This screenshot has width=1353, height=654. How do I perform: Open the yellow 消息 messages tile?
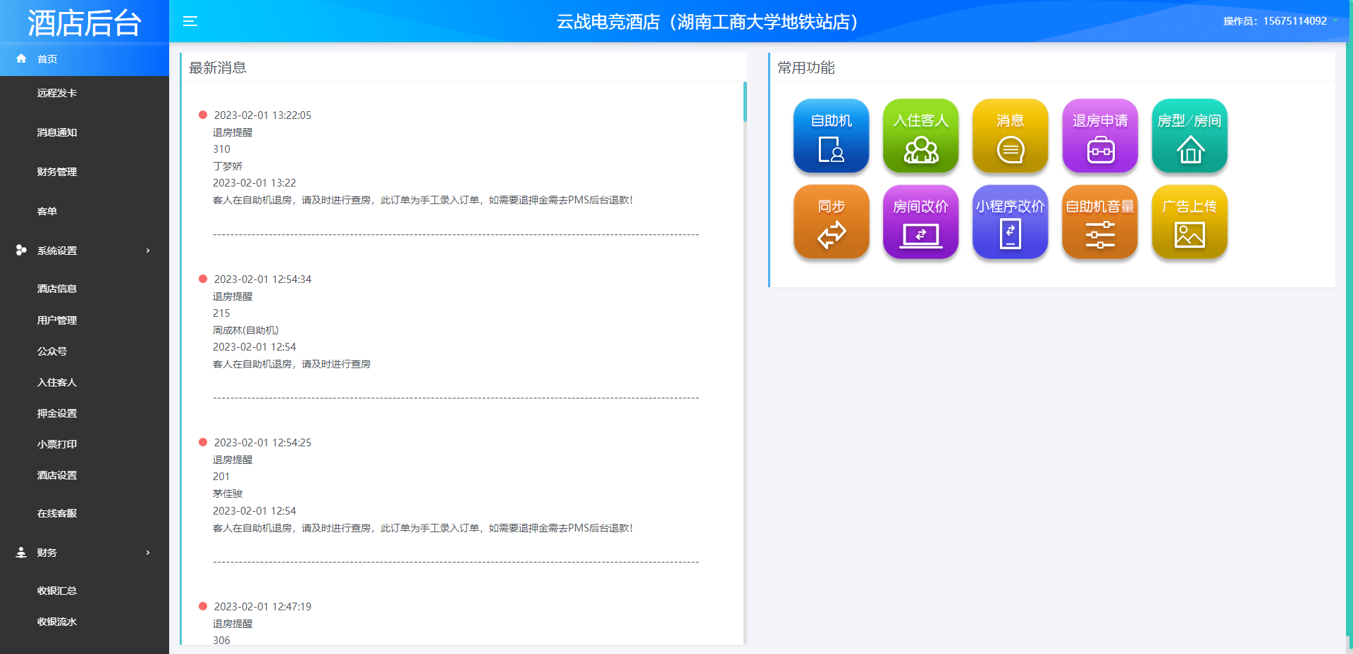pos(1011,136)
